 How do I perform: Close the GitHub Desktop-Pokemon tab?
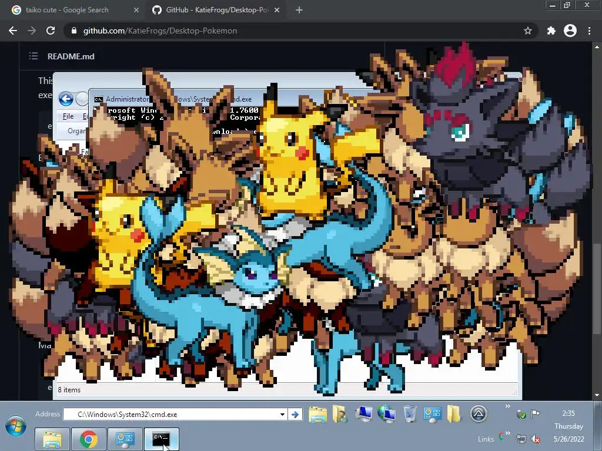click(277, 10)
